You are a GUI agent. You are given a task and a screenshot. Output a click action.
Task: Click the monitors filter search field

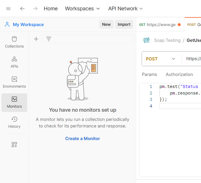pos(87,39)
